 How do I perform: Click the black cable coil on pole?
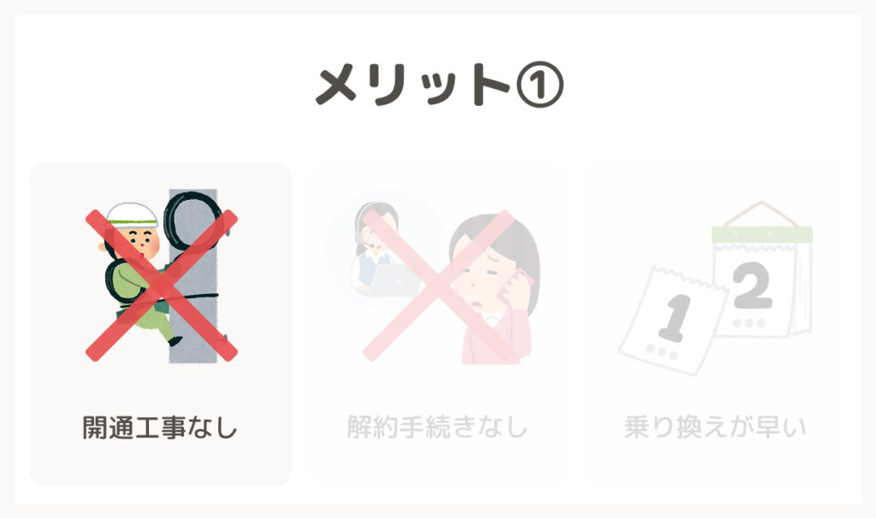click(193, 223)
